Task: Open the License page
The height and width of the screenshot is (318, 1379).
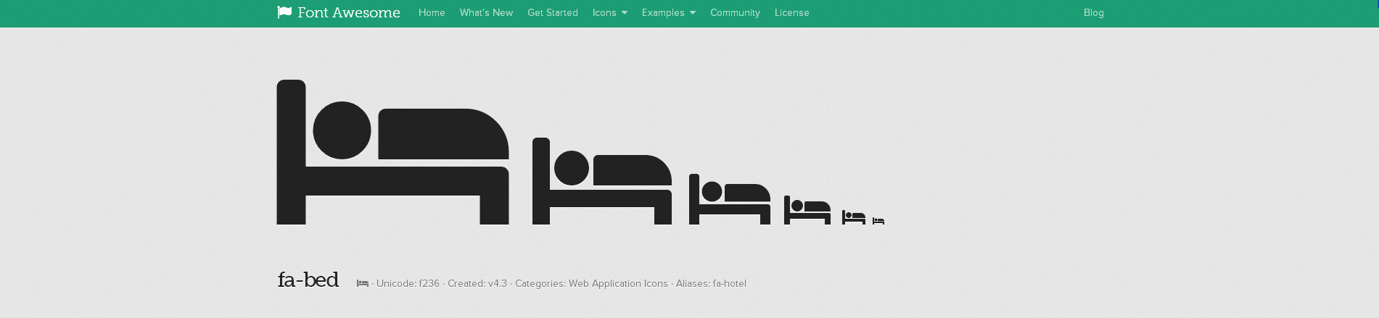Action: pos(791,12)
